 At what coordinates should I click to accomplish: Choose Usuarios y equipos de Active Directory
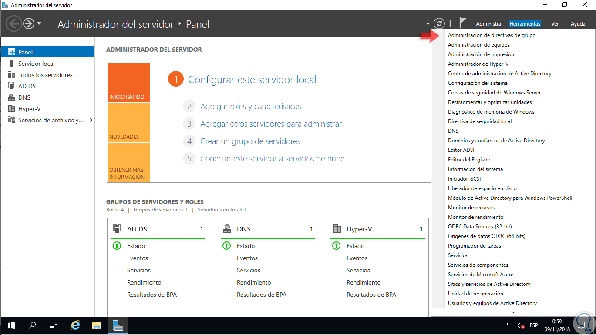coord(492,303)
